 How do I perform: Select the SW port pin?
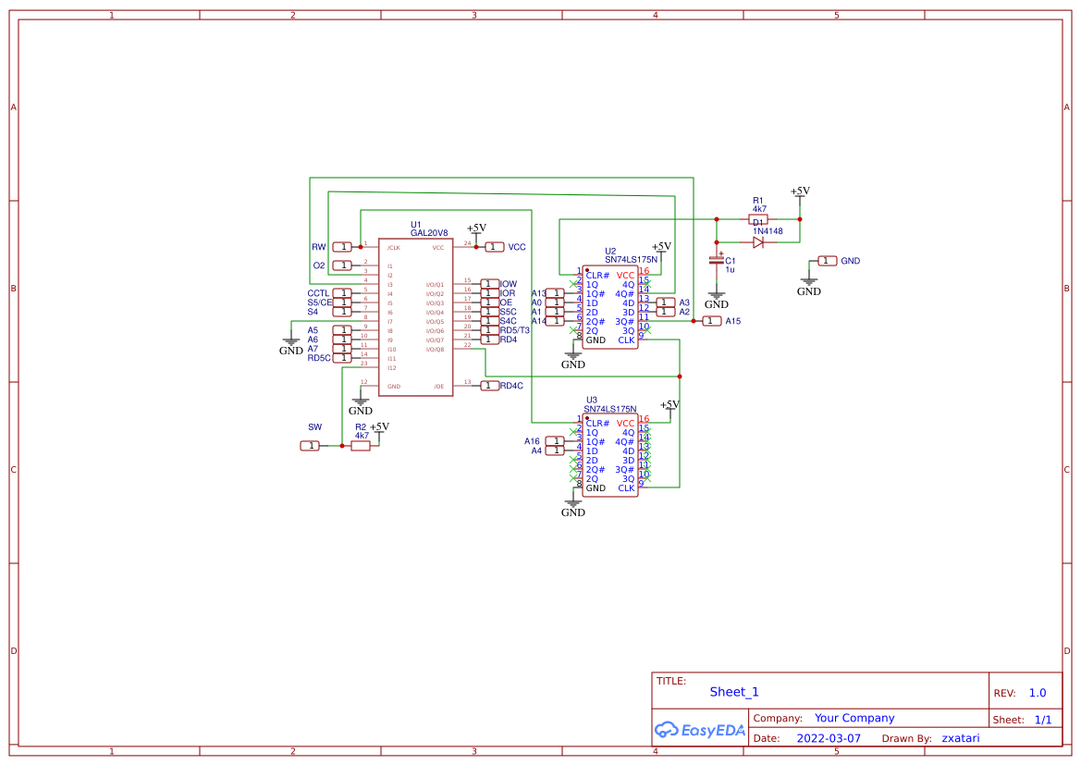pyautogui.click(x=311, y=445)
